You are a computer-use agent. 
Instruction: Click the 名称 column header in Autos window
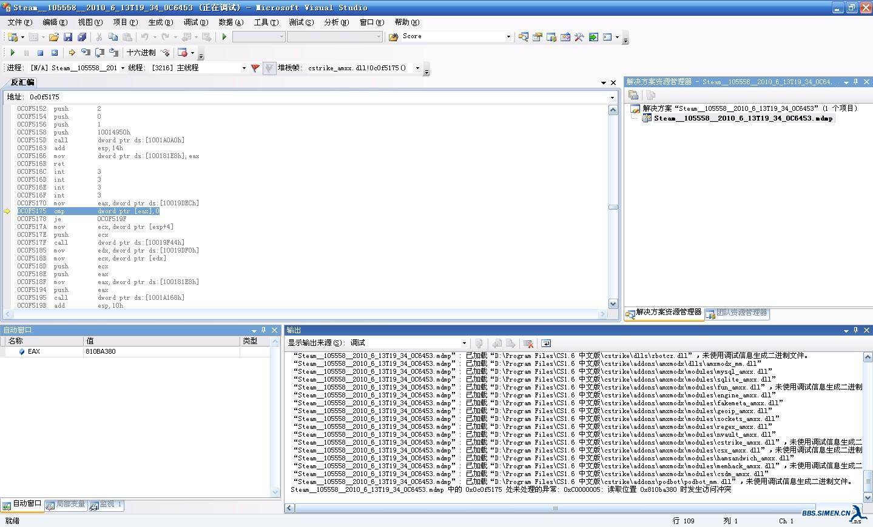(42, 342)
